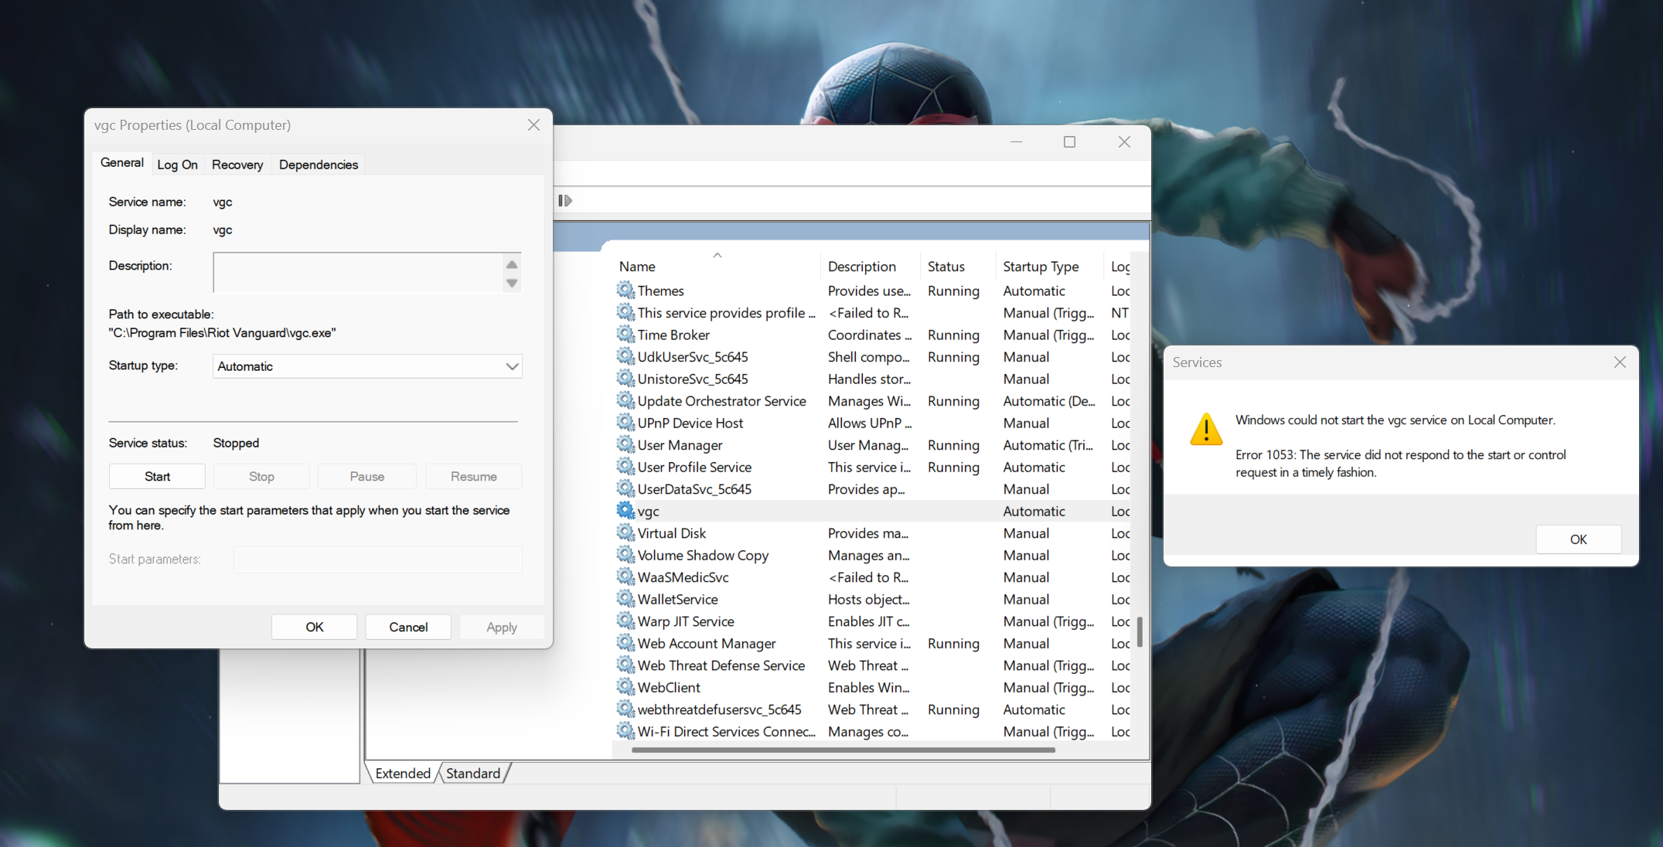Click OK in the Services error dialog
The width and height of the screenshot is (1663, 847).
(x=1579, y=539)
